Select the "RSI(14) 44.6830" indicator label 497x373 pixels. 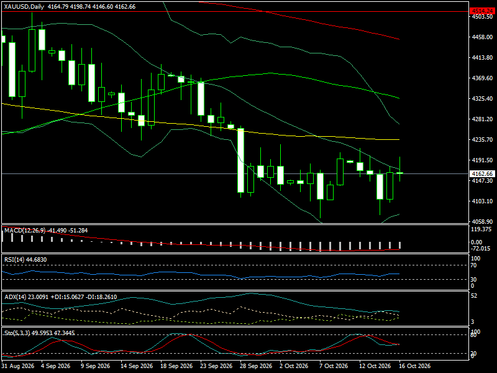pos(25,260)
